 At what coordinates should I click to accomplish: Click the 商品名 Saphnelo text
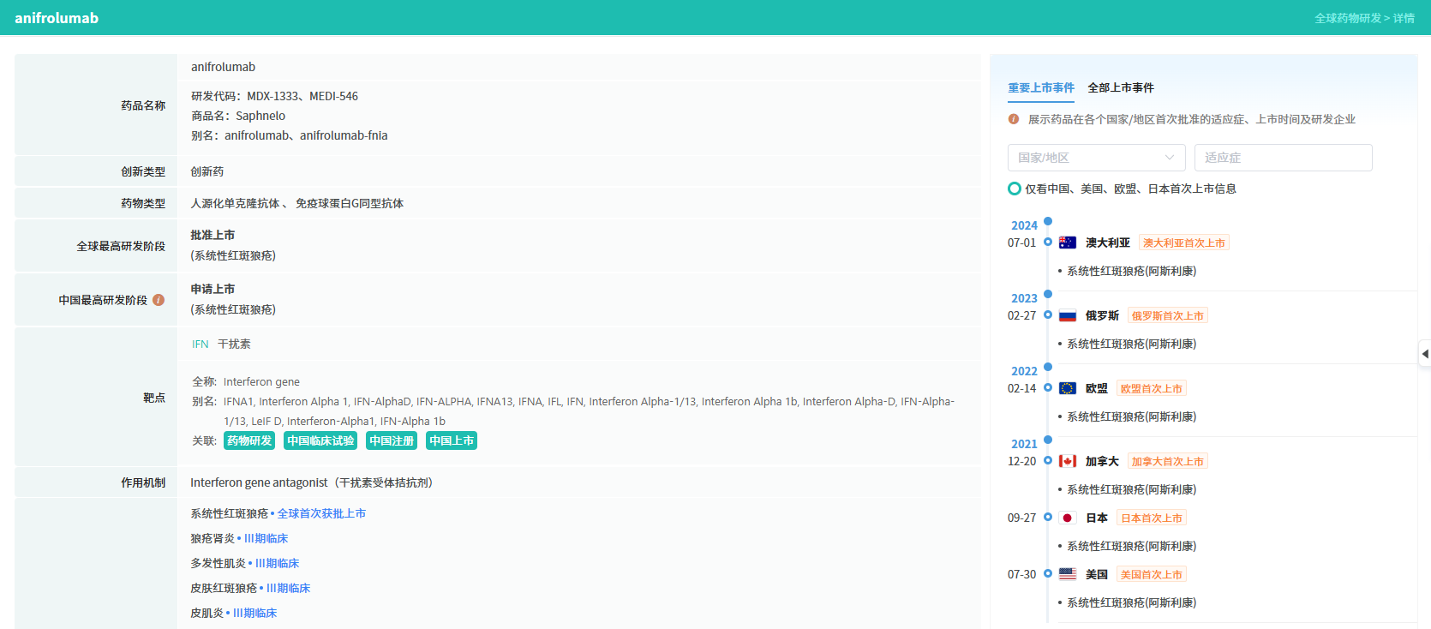click(238, 116)
